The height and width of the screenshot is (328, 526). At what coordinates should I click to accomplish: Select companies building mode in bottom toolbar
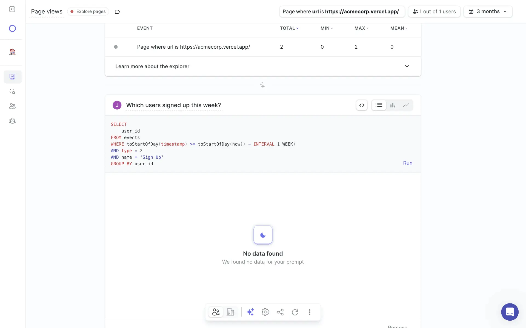[x=230, y=312]
